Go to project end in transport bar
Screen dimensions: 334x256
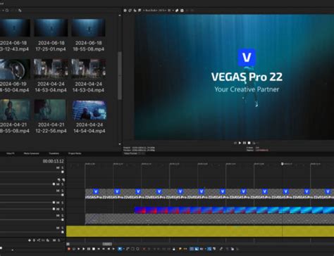click(x=104, y=249)
